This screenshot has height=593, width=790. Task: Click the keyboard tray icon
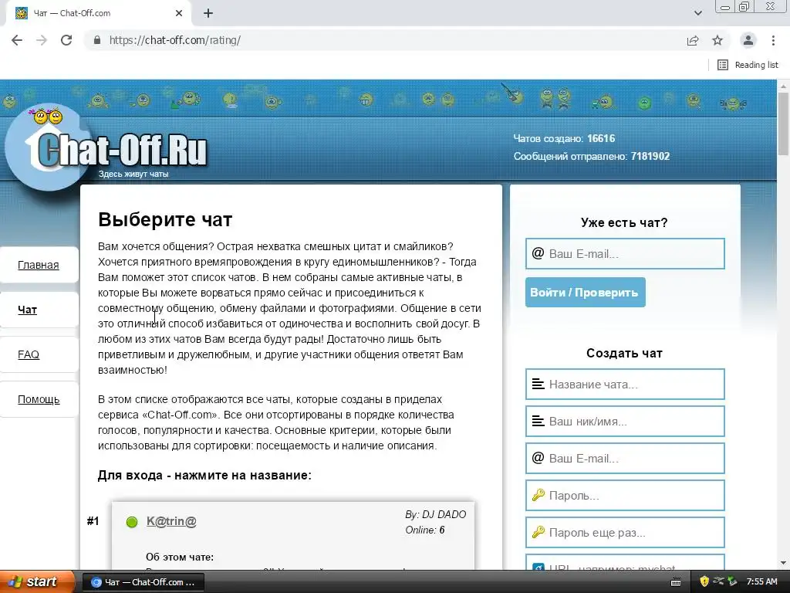point(676,582)
